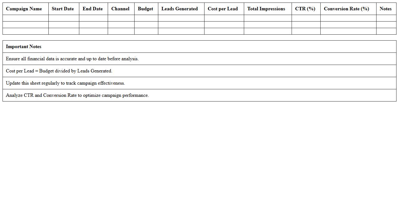Click the Budget column header

pos(145,9)
